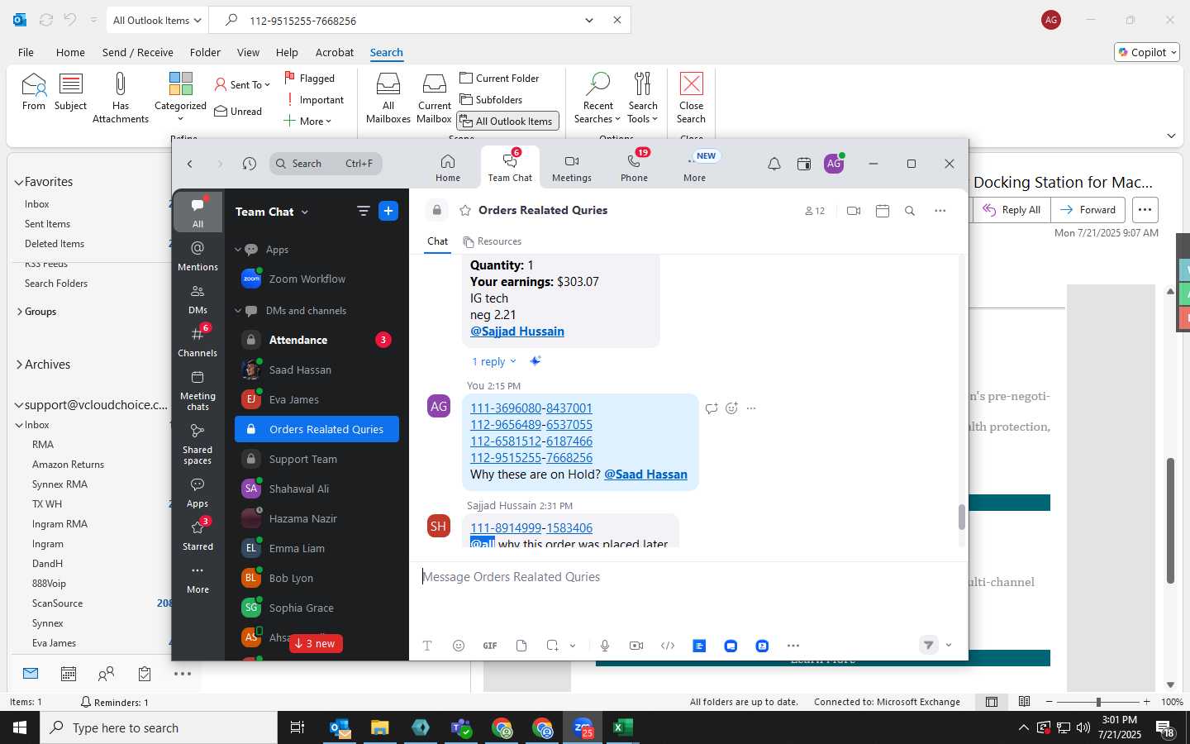1190x744 pixels.
Task: Open the Copilot dropdown in Outlook
Action: point(1147,52)
